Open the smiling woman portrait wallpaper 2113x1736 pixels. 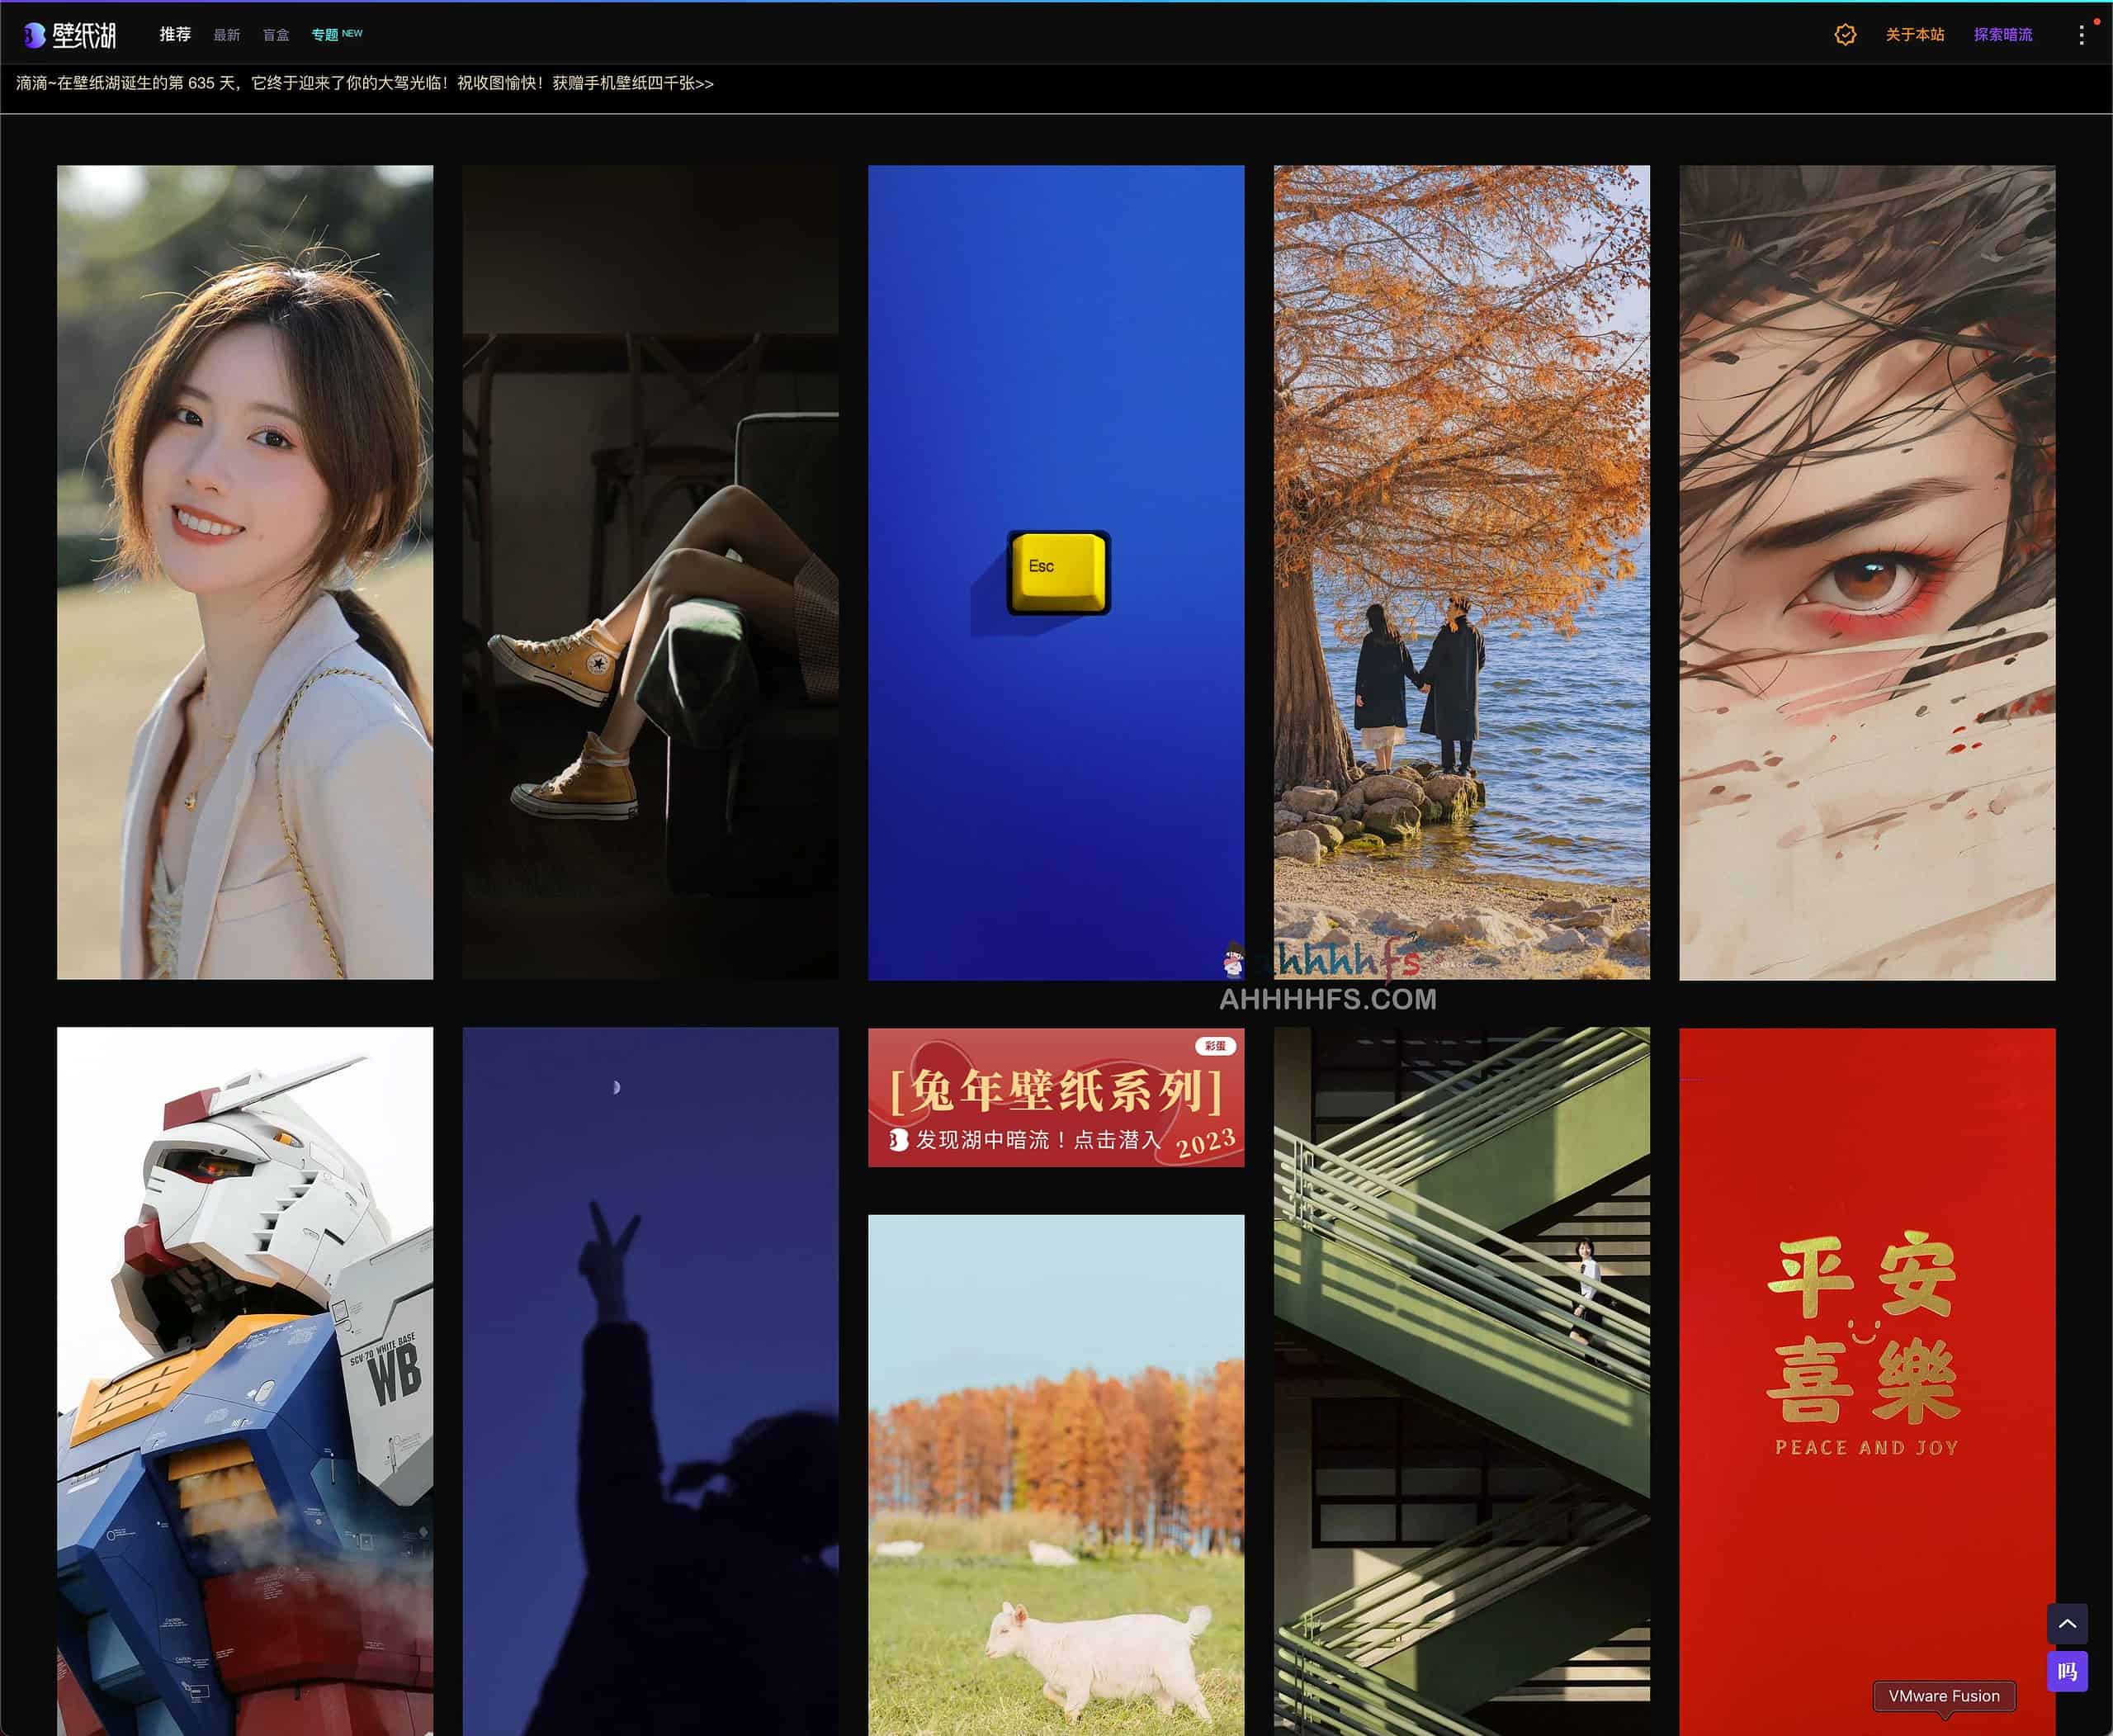pyautogui.click(x=245, y=572)
